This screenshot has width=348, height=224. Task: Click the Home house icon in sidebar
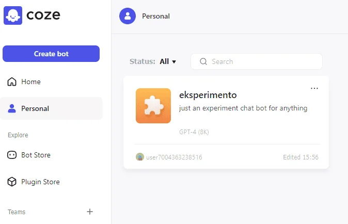[x=12, y=82]
